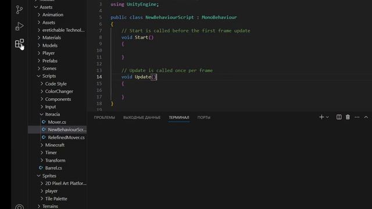Kill terminal using the trash icon
The image size is (372, 209).
(348, 117)
